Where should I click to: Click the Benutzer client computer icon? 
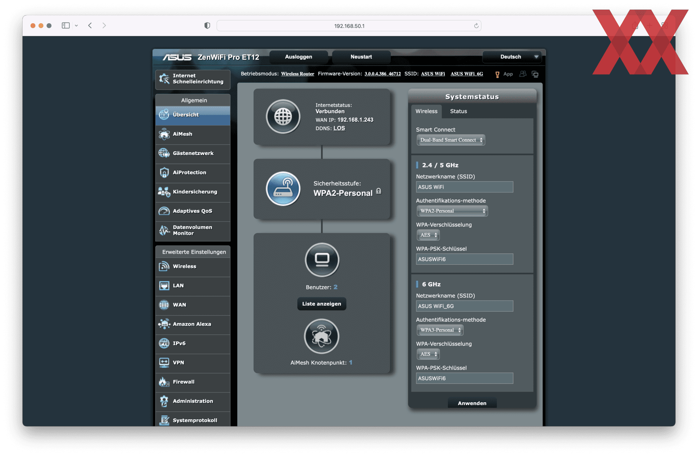coord(322,260)
